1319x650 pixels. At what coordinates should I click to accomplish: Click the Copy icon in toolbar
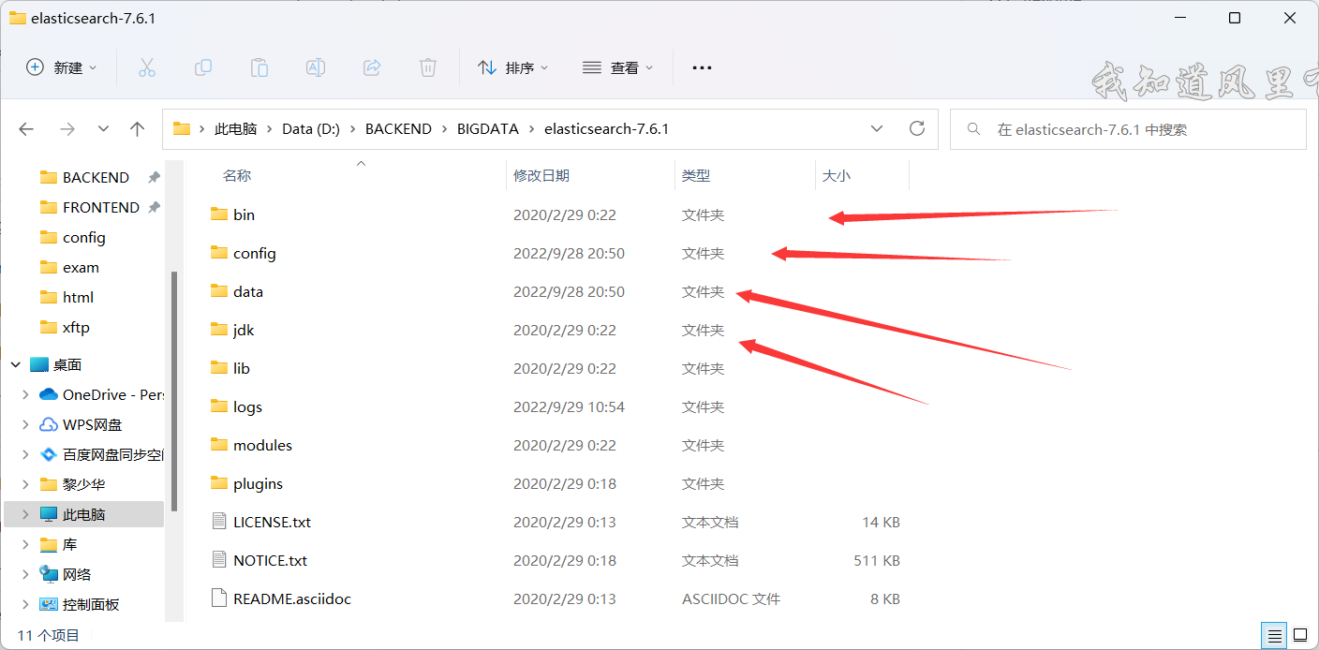tap(203, 67)
